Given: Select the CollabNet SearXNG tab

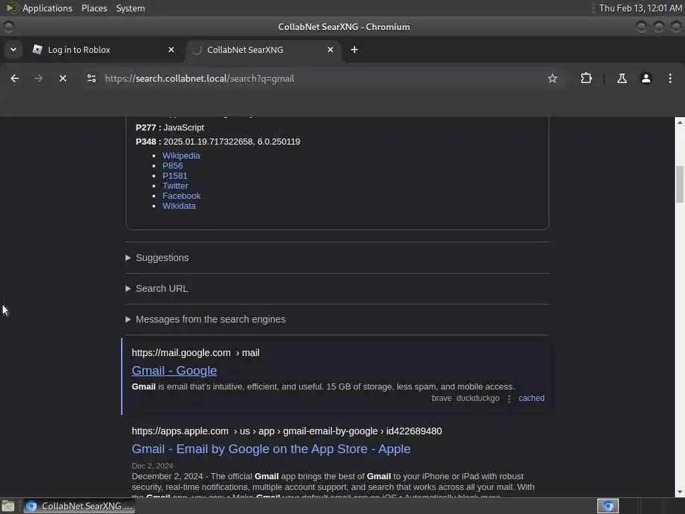Looking at the screenshot, I should pos(264,50).
